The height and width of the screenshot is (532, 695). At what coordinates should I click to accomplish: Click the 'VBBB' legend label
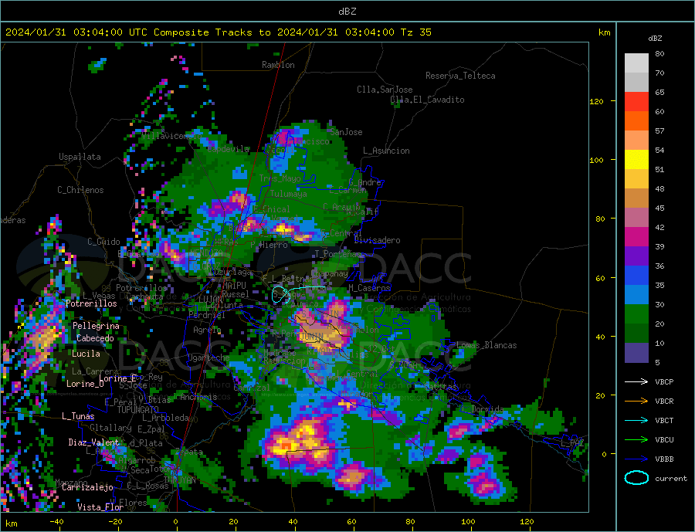point(664,459)
